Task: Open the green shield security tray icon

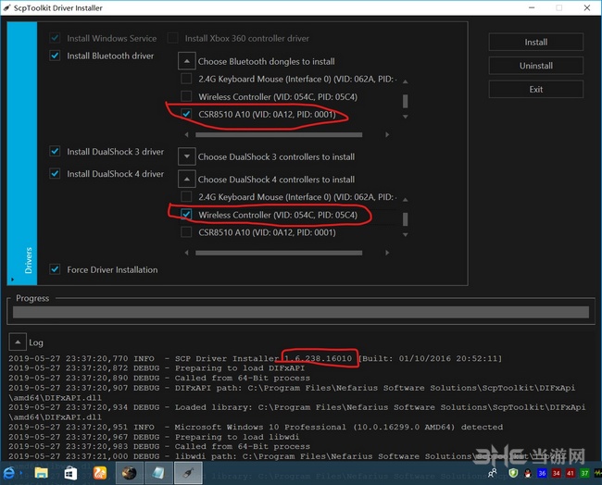Action: (513, 473)
